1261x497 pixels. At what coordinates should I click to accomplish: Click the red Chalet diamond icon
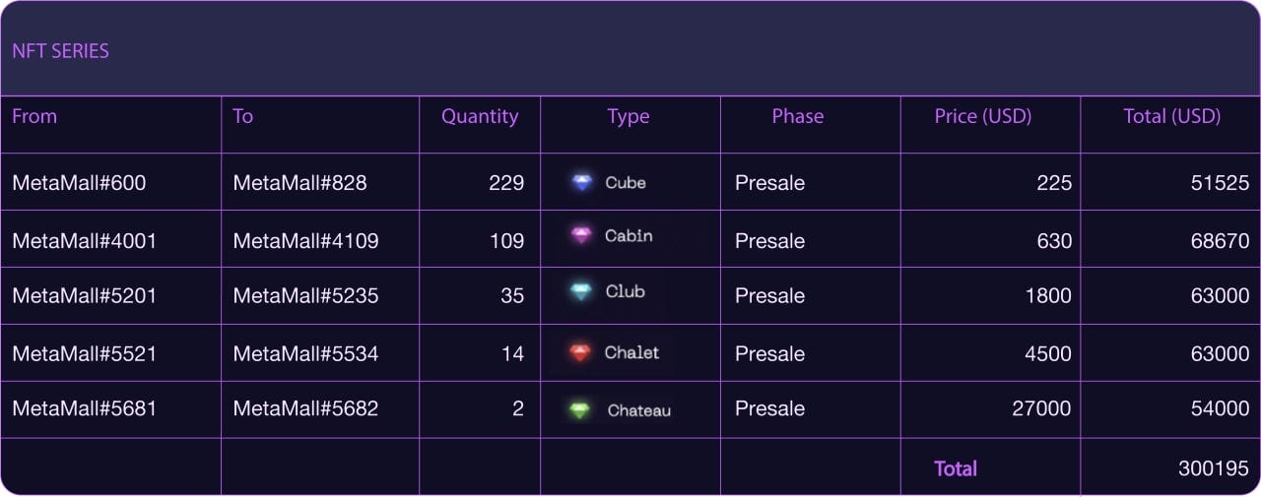click(581, 352)
